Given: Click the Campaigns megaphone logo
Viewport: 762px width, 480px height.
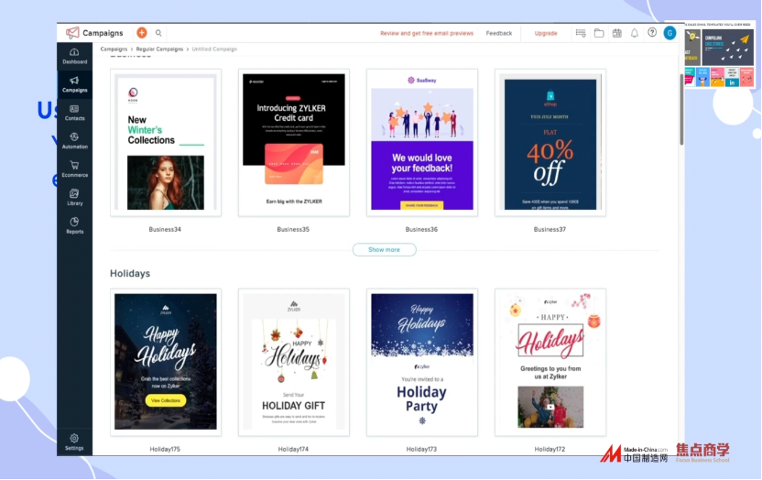Looking at the screenshot, I should point(72,33).
